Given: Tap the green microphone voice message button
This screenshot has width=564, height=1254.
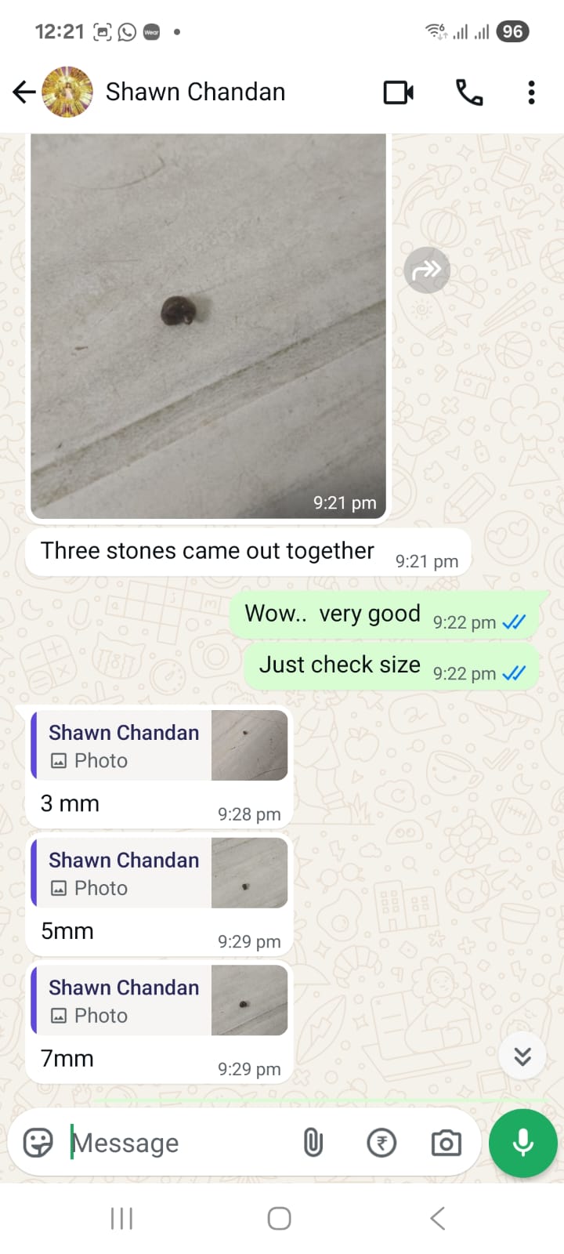Looking at the screenshot, I should click(x=523, y=1143).
